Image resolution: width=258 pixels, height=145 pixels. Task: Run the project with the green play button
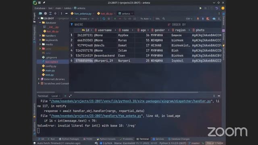200,8
